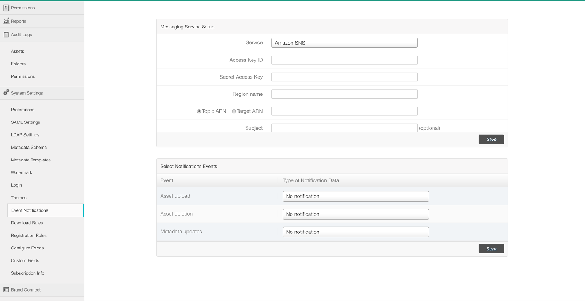Click the Audit Logs icon

(6, 35)
